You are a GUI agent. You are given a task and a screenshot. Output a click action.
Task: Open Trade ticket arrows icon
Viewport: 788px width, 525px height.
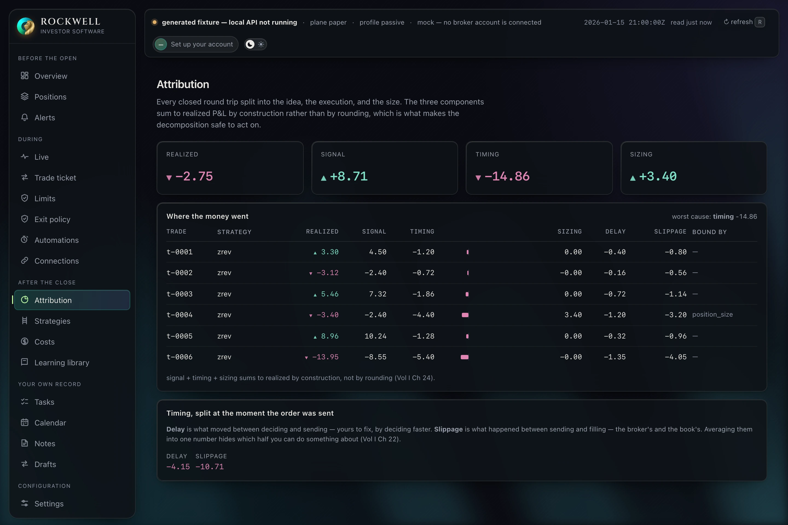[x=24, y=177]
